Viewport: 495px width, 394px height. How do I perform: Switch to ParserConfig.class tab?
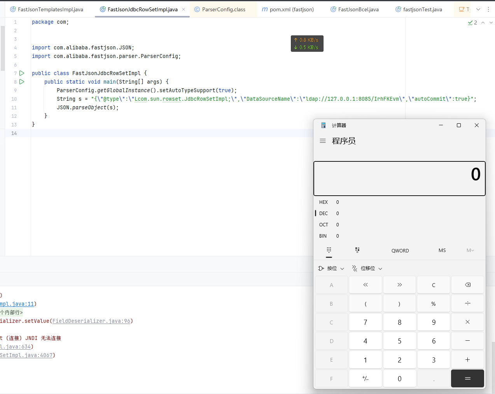point(220,9)
